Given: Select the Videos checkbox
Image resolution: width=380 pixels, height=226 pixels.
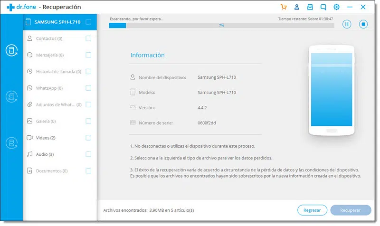Looking at the screenshot, I should pos(88,138).
